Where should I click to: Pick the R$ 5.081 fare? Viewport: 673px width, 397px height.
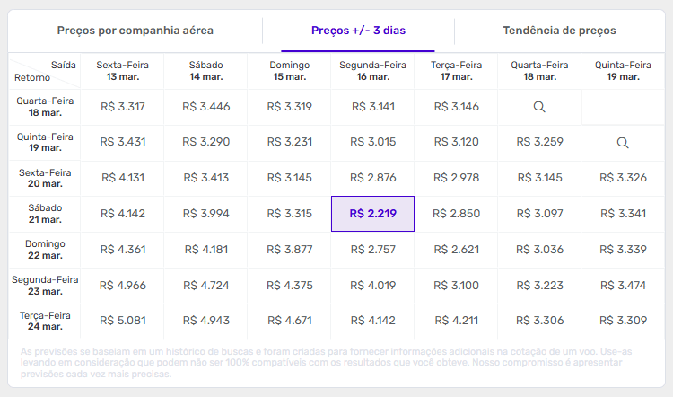pyautogui.click(x=122, y=321)
